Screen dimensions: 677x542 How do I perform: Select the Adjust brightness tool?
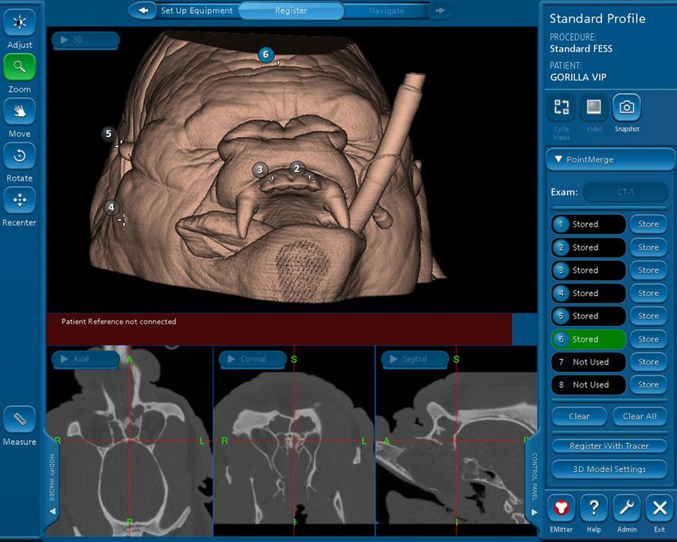click(x=19, y=22)
